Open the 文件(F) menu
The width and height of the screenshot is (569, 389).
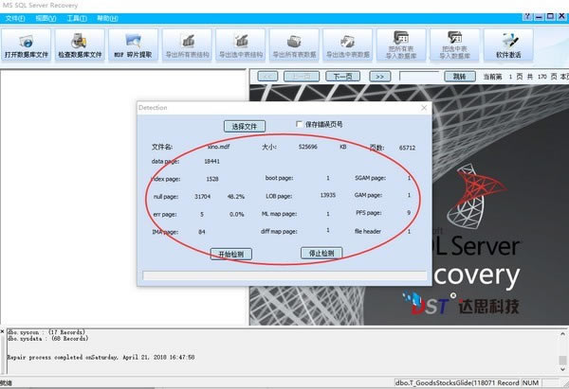pos(14,18)
